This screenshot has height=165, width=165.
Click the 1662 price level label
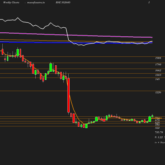click(x=158, y=70)
